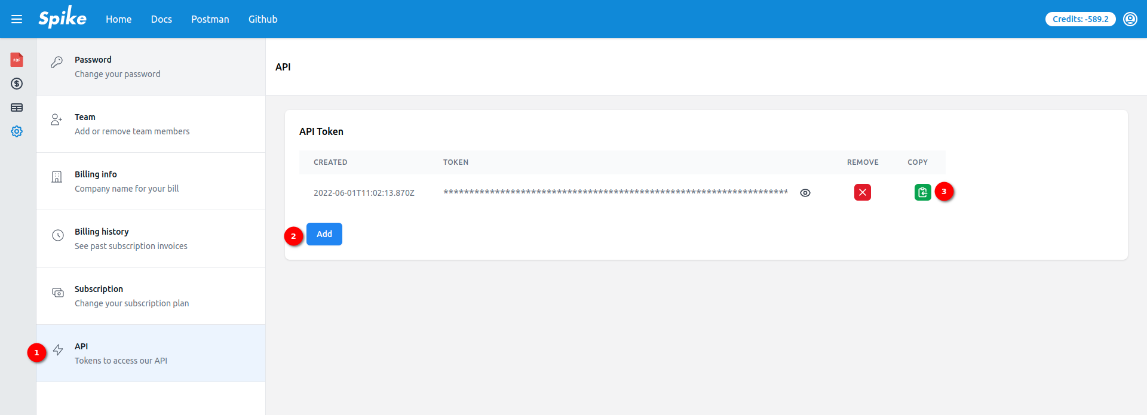
Task: Open Billing history section
Action: [151, 239]
